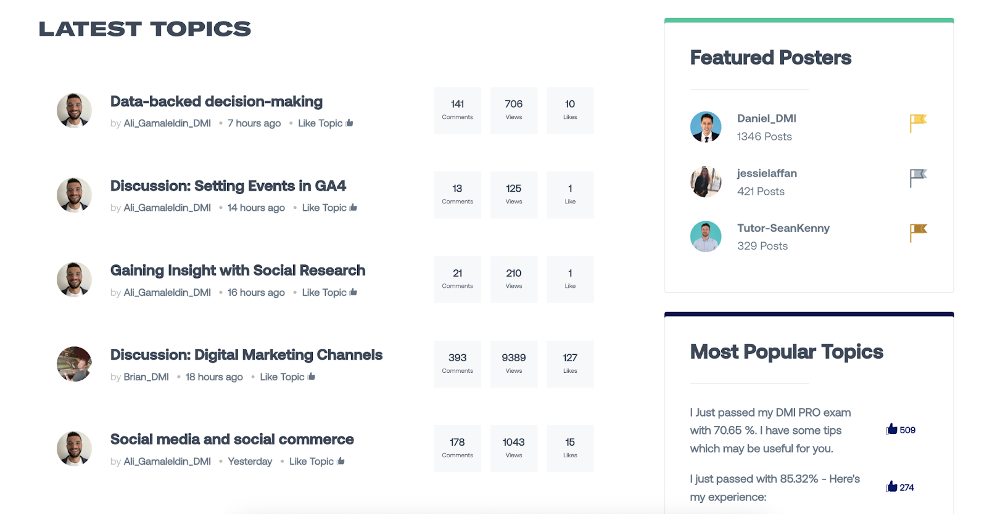Screen dimensions: 987x514
Task: Click the 9389 Views box
Action: click(x=513, y=364)
